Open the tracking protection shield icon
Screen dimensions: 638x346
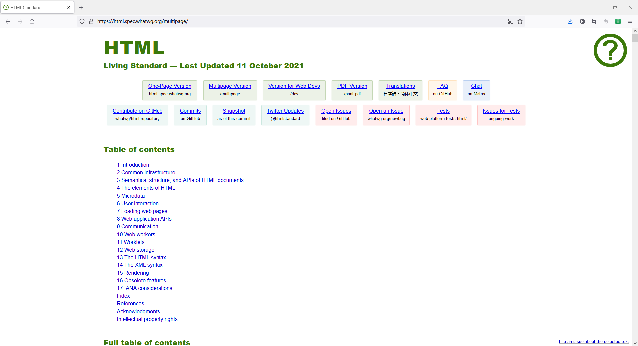(x=82, y=21)
